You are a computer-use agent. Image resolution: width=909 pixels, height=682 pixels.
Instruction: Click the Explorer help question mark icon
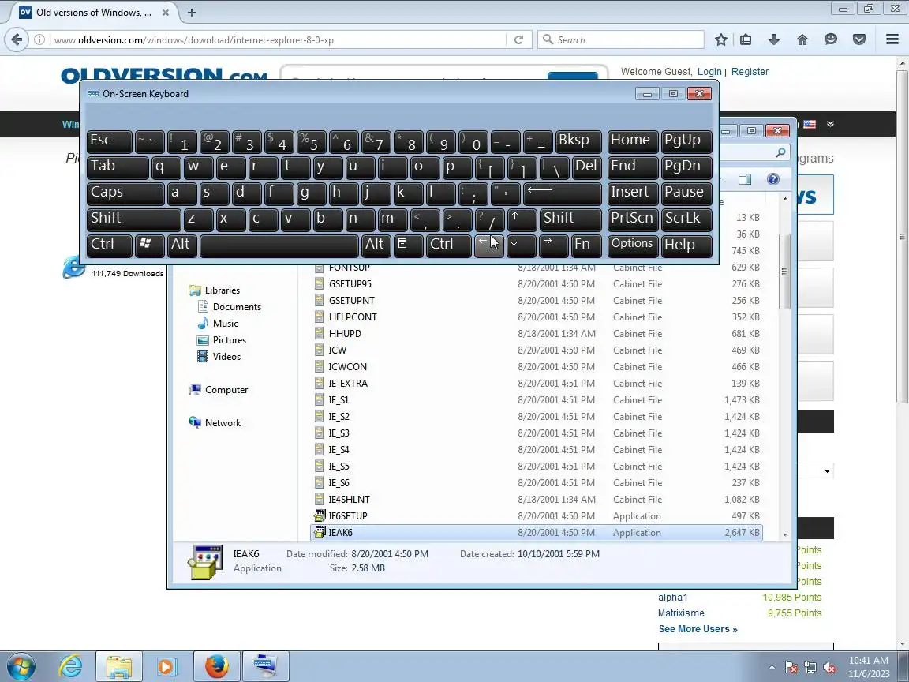tap(772, 179)
